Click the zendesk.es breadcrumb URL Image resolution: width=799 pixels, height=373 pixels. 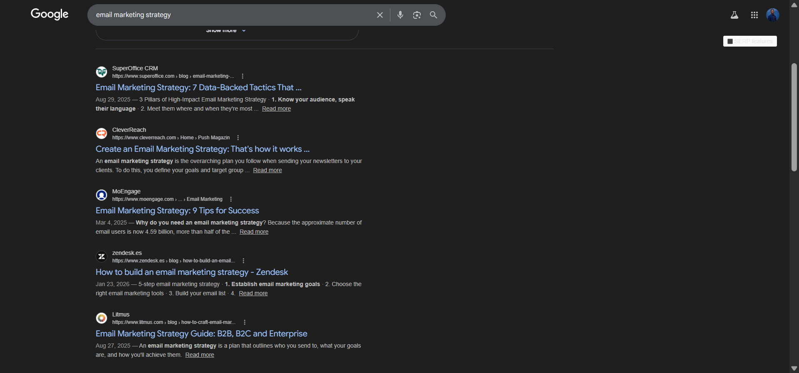click(174, 261)
